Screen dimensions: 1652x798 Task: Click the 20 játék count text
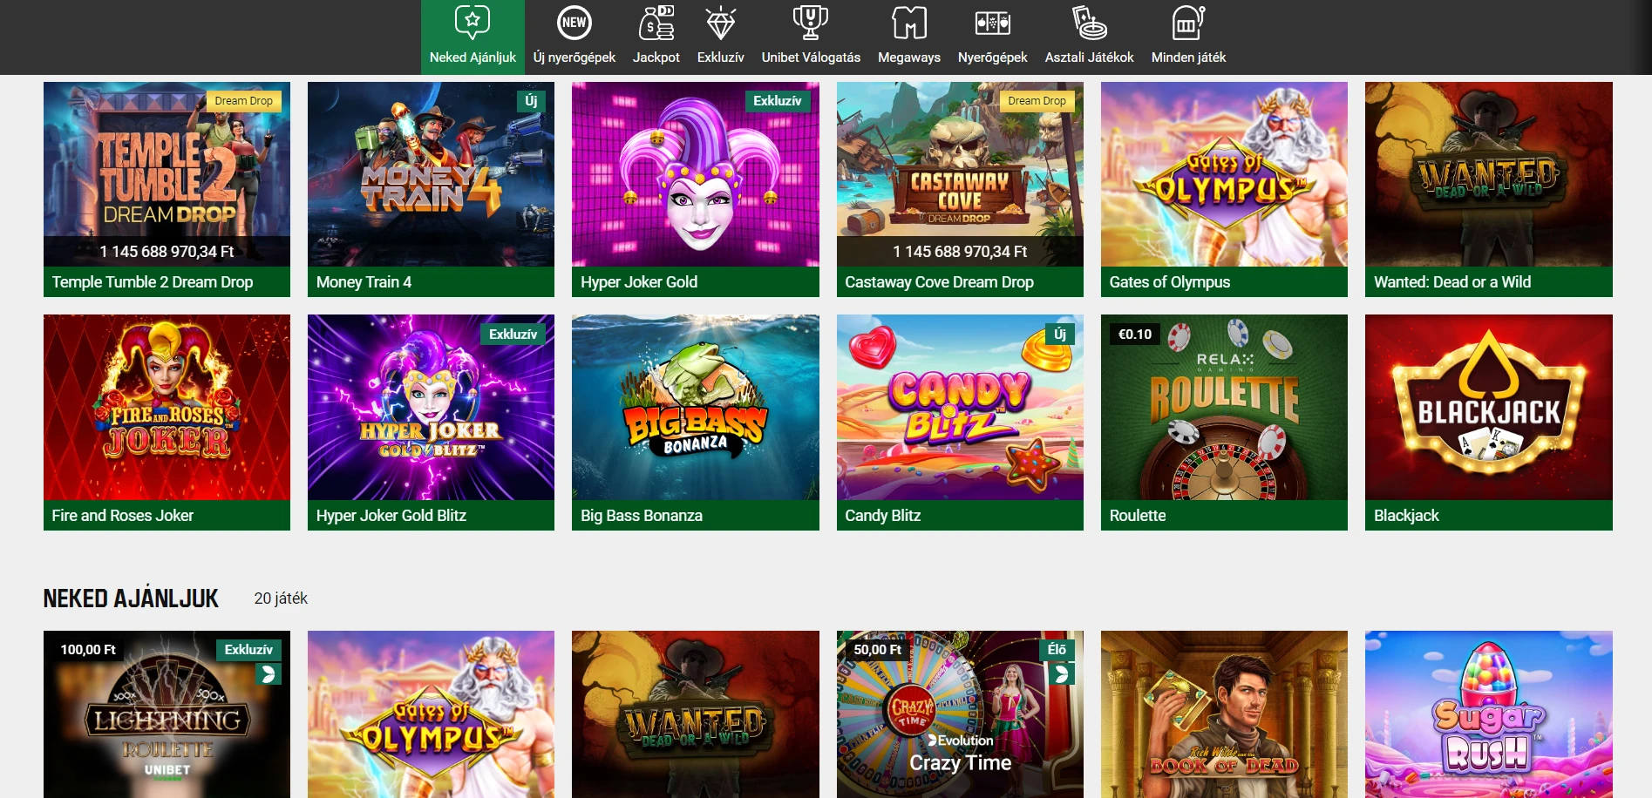pos(281,598)
